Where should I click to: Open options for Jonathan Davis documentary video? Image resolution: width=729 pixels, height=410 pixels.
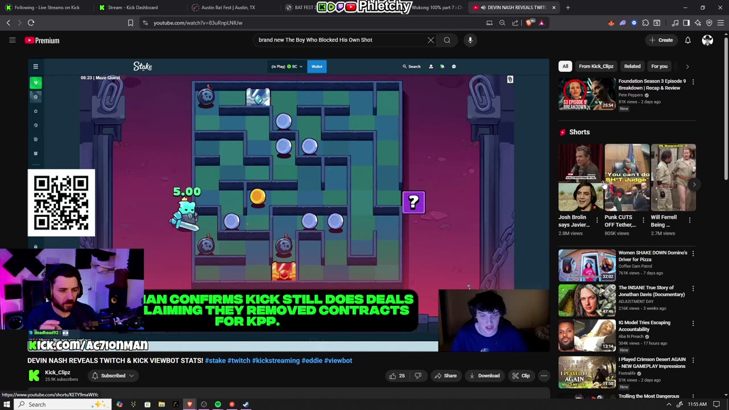click(693, 289)
